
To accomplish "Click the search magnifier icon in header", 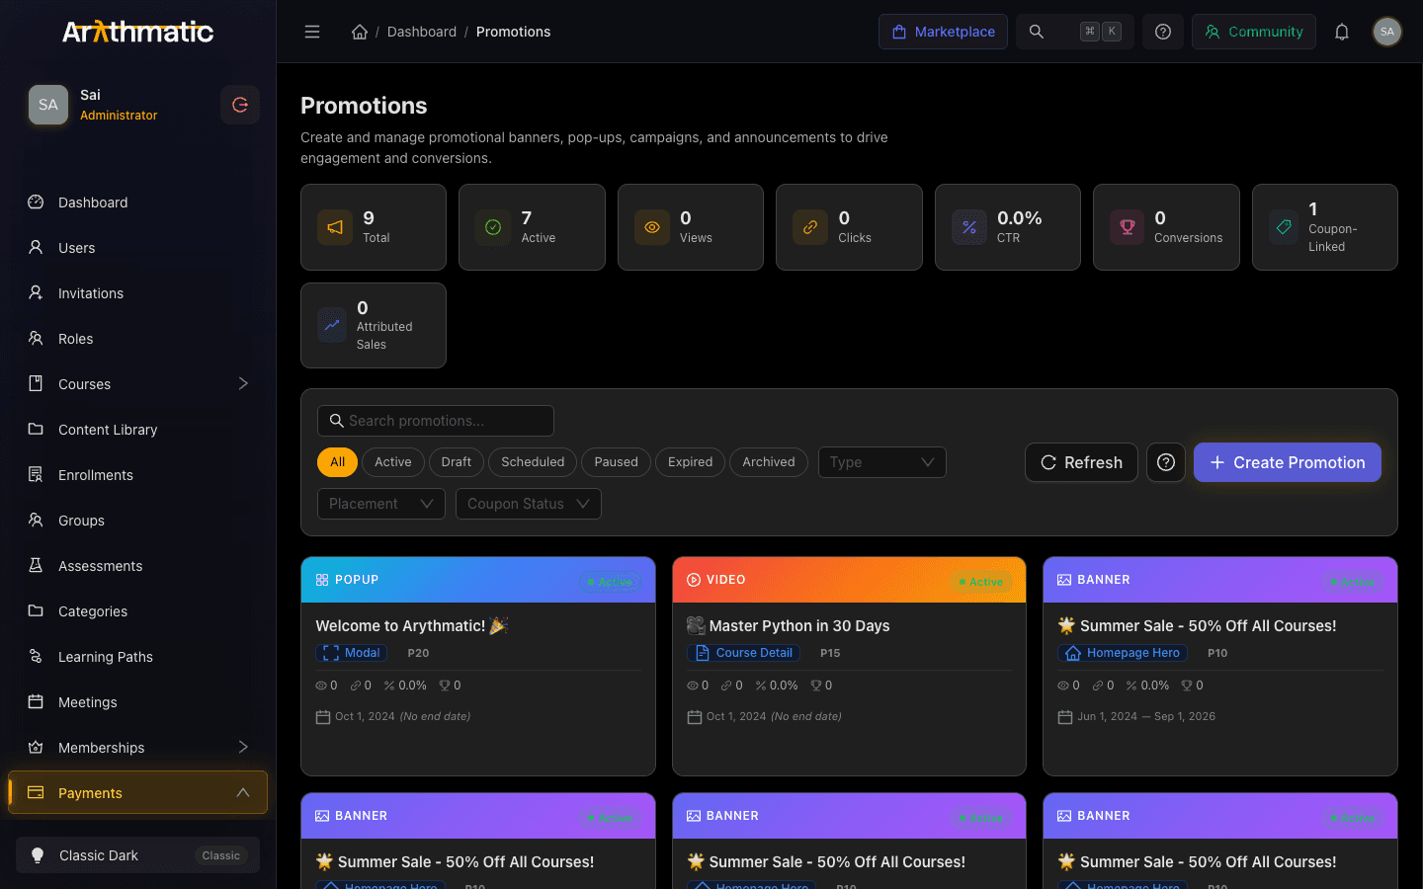I will coord(1037,32).
